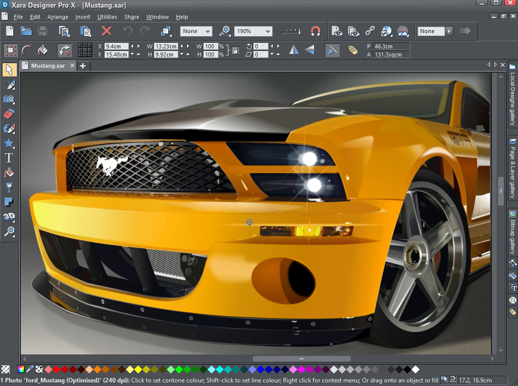Click the bright red colour swatch
Image resolution: width=518 pixels, height=386 pixels.
pyautogui.click(x=57, y=369)
